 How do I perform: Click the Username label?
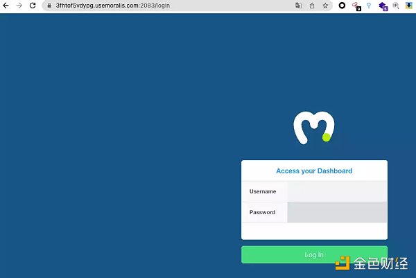pyautogui.click(x=263, y=191)
